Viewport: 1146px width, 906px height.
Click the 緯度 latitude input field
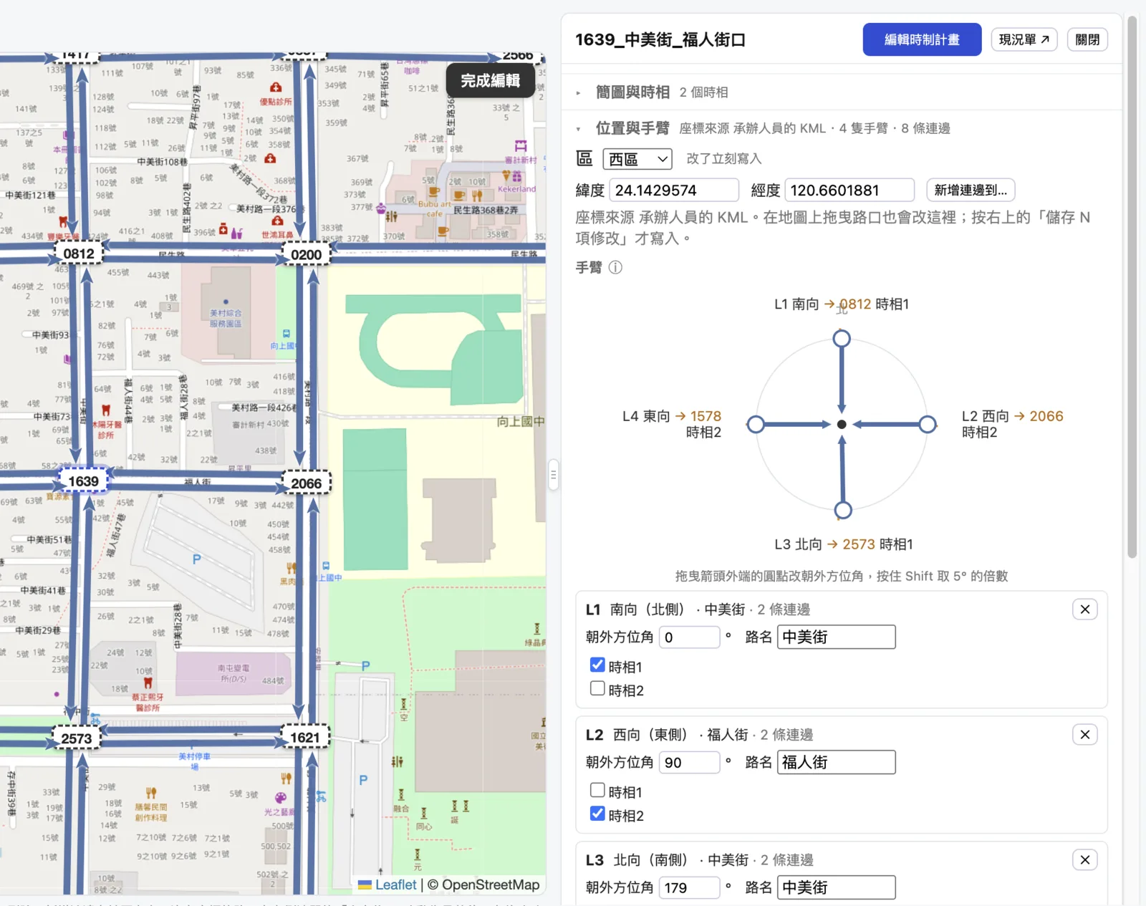coord(674,190)
